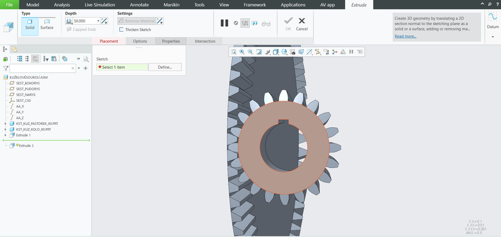The width and height of the screenshot is (501, 237).
Task: Flip the extrude depth direction icon
Action: point(104,21)
